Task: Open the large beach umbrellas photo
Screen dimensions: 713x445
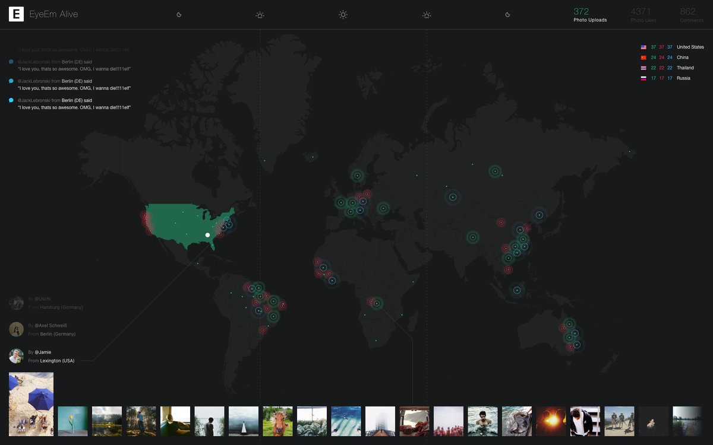Action: tap(31, 404)
